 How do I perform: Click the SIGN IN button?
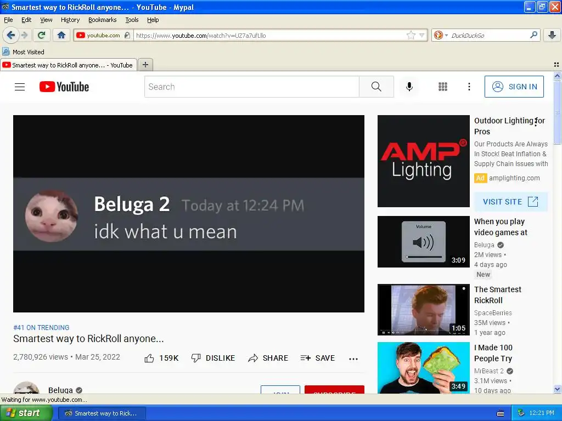pyautogui.click(x=514, y=87)
